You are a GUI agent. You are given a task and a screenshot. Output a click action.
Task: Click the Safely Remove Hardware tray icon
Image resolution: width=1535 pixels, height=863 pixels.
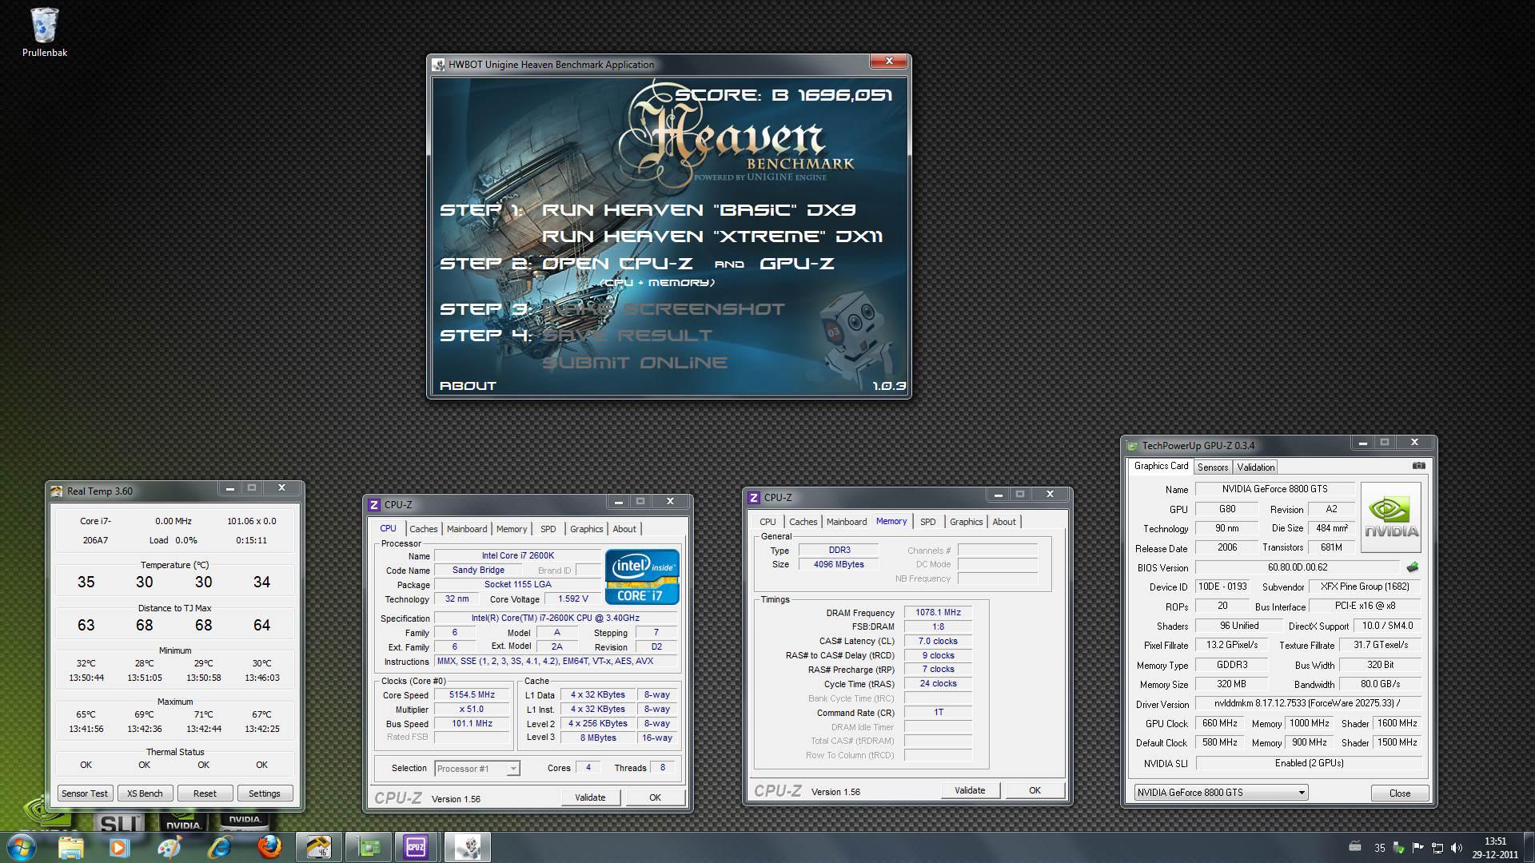[1398, 848]
